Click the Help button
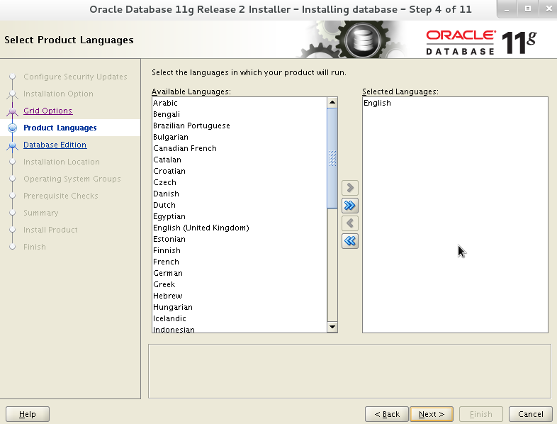557x424 pixels. pyautogui.click(x=28, y=414)
